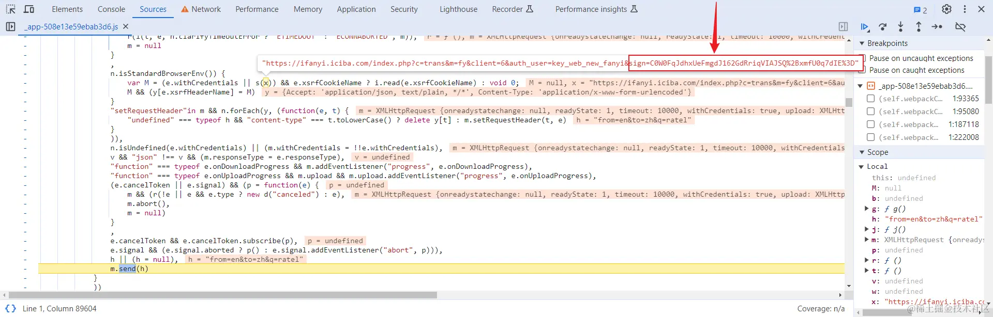Open the Performance tab
The height and width of the screenshot is (317, 993).
(257, 9)
